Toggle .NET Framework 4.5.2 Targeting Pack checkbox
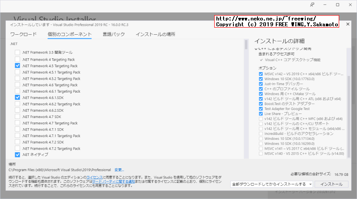Screen dimensions: 357x199 (x=17, y=78)
